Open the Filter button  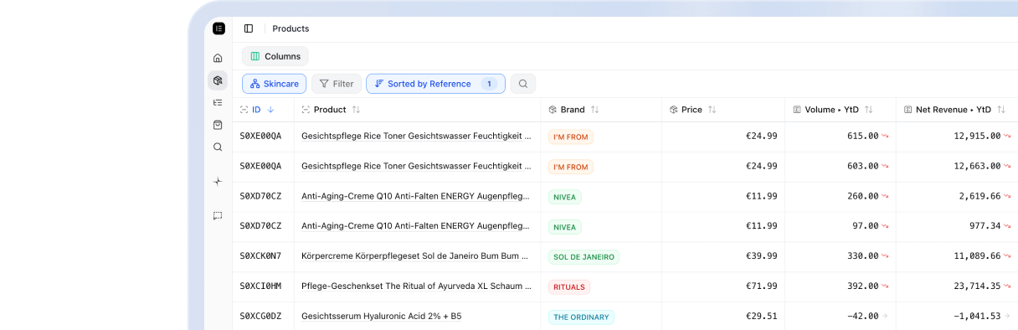337,84
